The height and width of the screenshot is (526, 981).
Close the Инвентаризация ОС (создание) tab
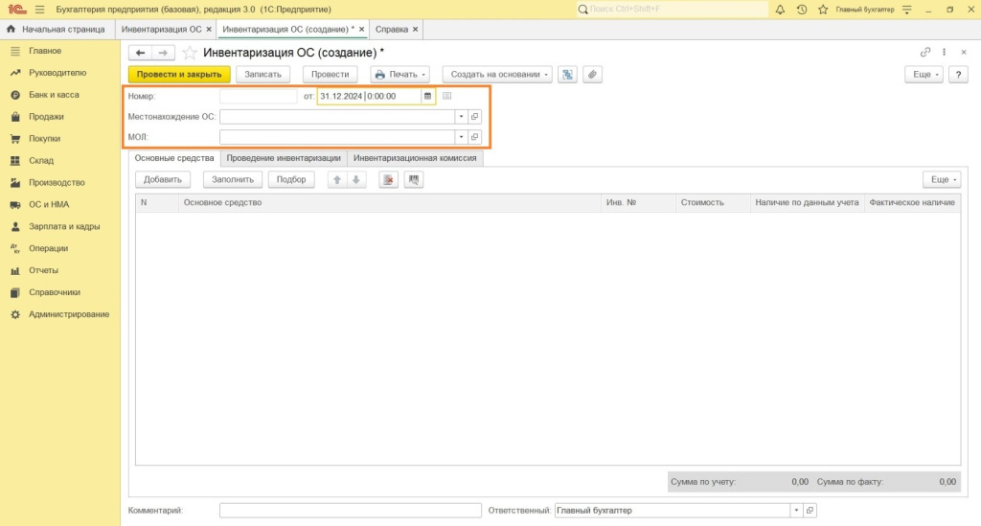coord(361,30)
